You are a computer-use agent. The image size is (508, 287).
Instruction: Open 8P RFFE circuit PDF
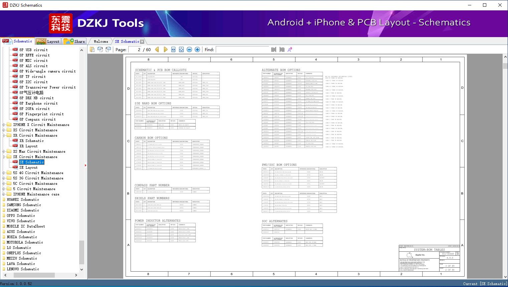34,55
